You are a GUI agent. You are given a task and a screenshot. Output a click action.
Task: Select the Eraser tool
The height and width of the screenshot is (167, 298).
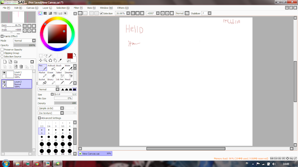click(x=51, y=74)
